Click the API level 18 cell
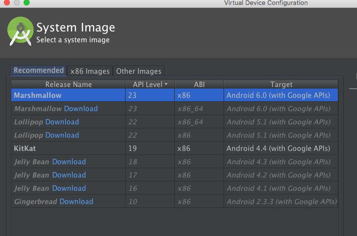 pos(150,162)
